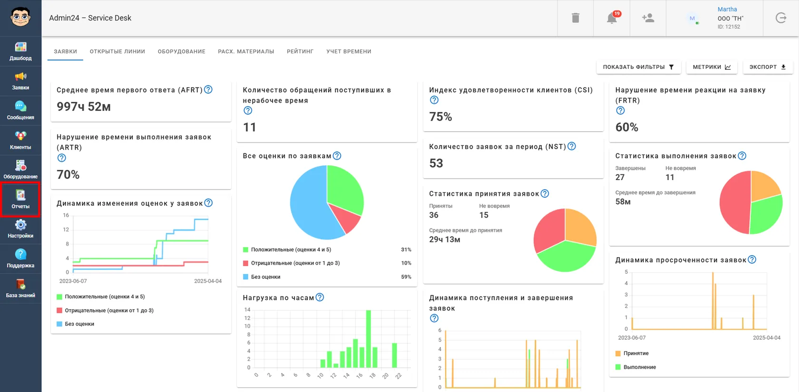
Task: Show help for ARTR metric
Action: [62, 158]
